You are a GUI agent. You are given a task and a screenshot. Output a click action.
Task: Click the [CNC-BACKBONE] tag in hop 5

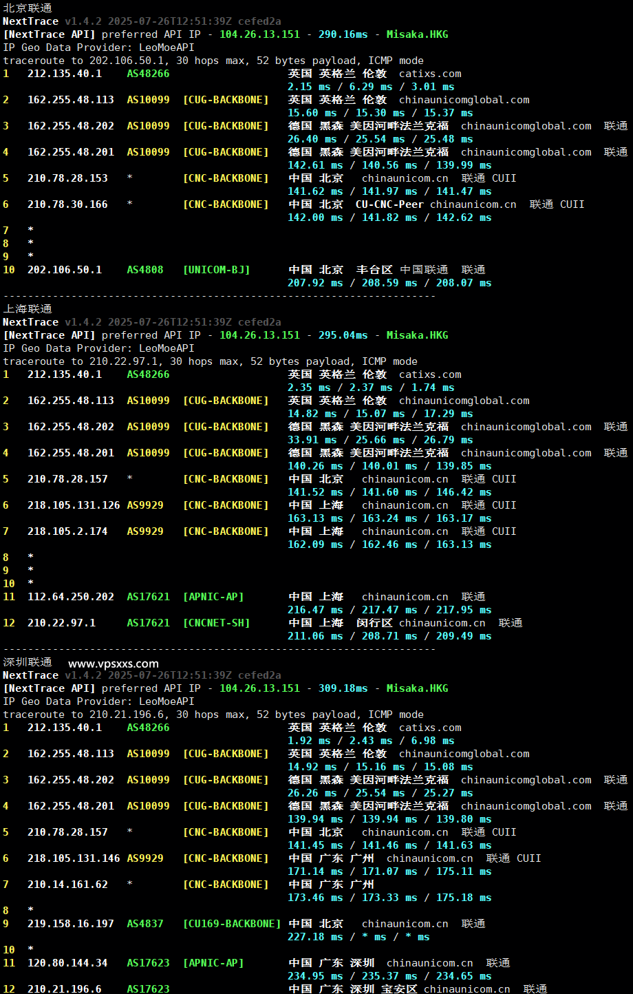click(x=227, y=178)
